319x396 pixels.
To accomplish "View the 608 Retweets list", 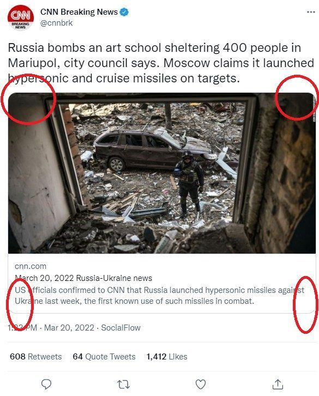I will click(35, 357).
